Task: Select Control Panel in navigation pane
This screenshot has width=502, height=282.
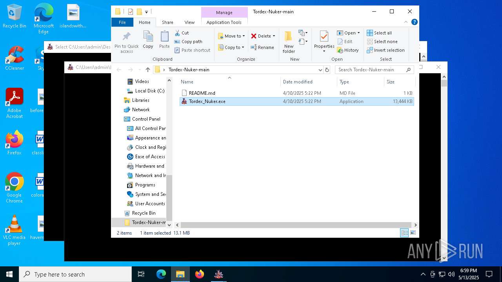Action: (142, 119)
